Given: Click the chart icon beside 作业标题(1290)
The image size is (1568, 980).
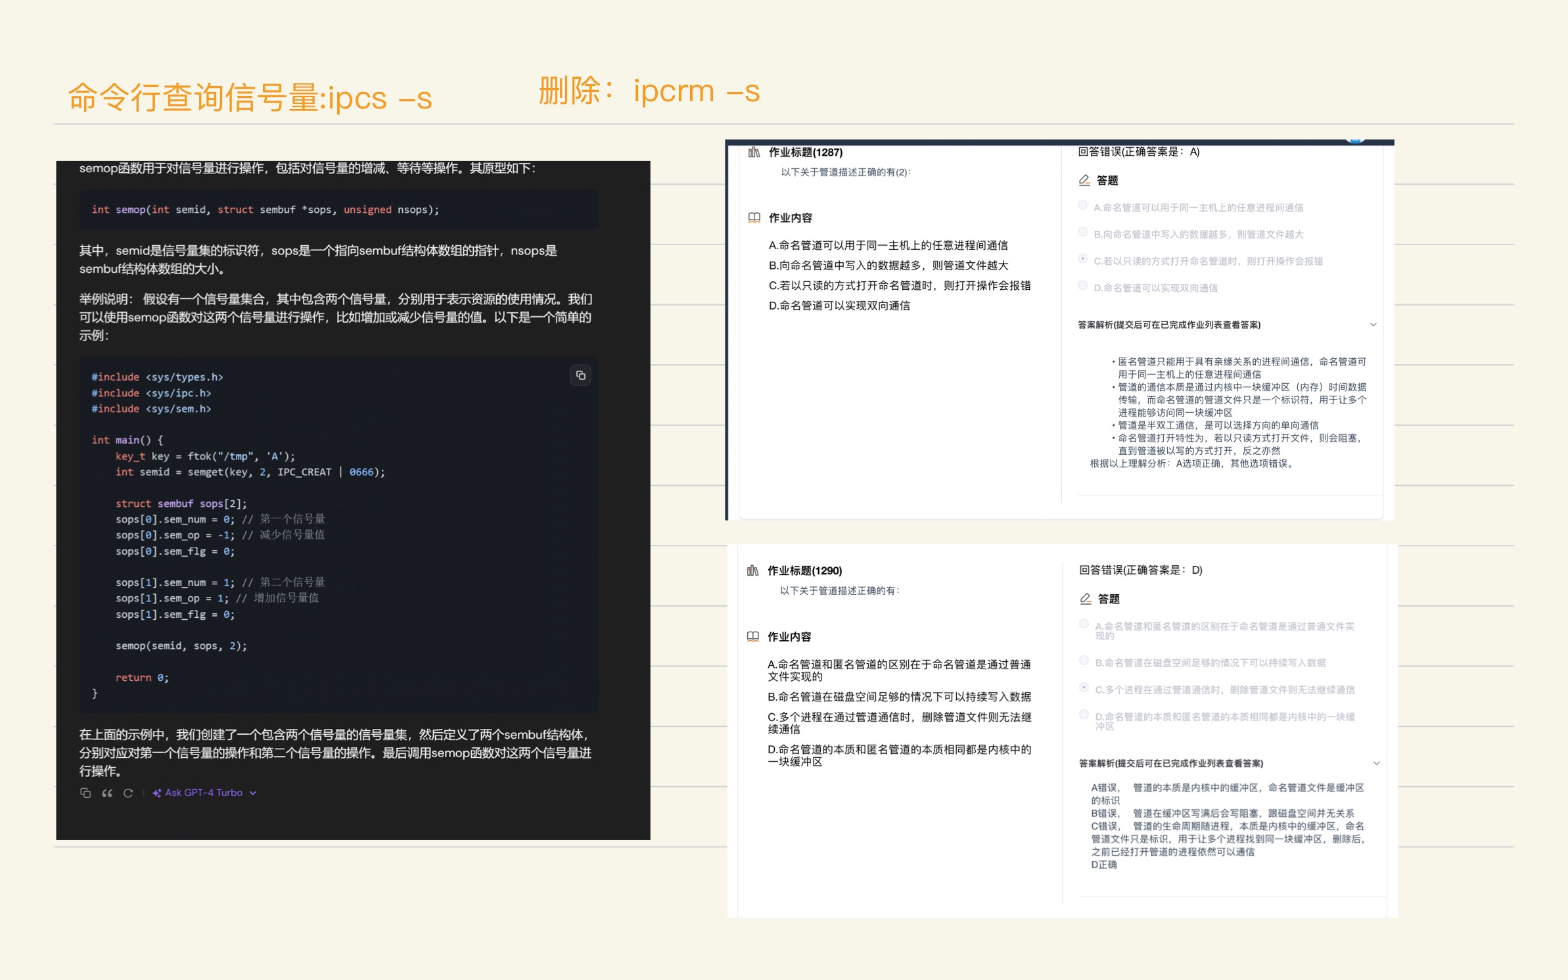Looking at the screenshot, I should pyautogui.click(x=753, y=571).
